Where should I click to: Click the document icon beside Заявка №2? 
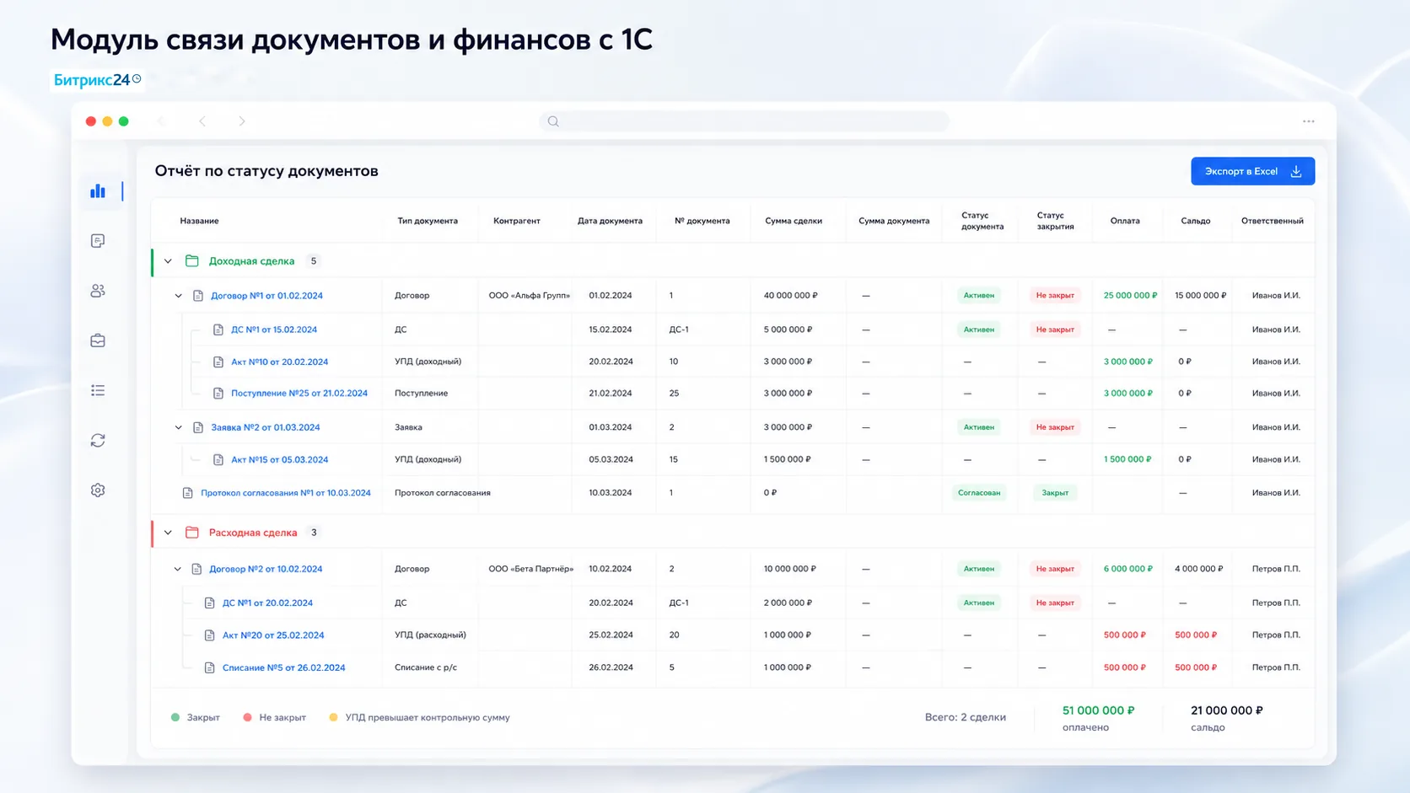coord(198,427)
